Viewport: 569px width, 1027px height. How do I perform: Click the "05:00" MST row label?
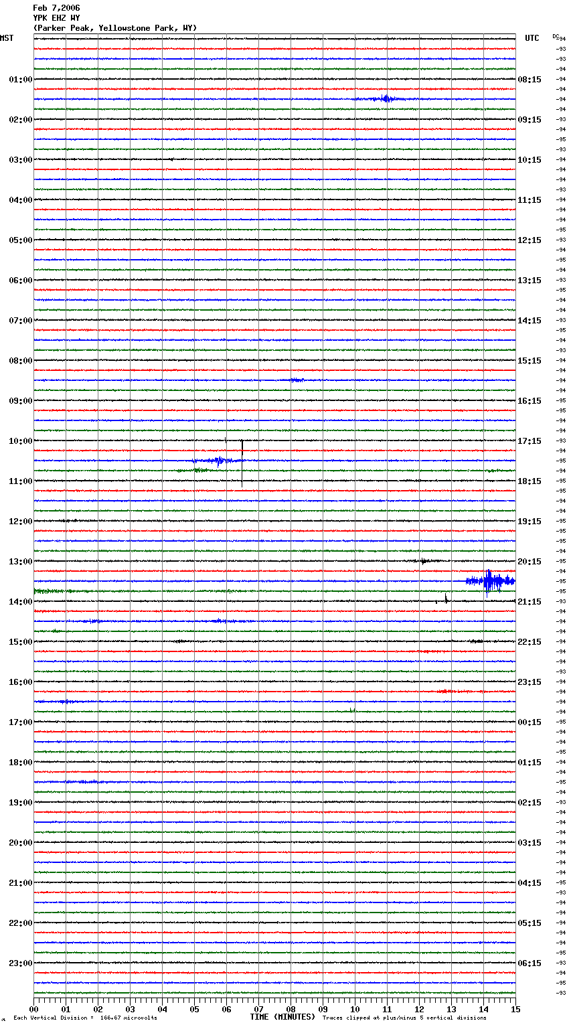pos(21,240)
